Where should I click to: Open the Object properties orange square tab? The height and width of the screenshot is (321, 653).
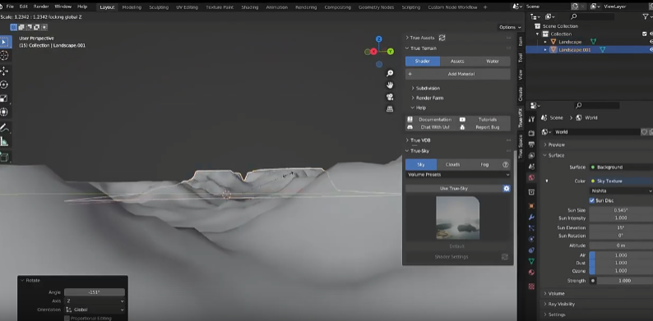click(531, 206)
